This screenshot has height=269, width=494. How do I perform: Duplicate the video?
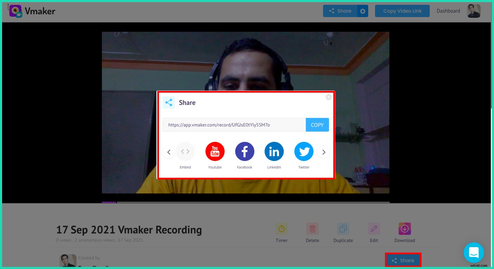[x=343, y=229]
